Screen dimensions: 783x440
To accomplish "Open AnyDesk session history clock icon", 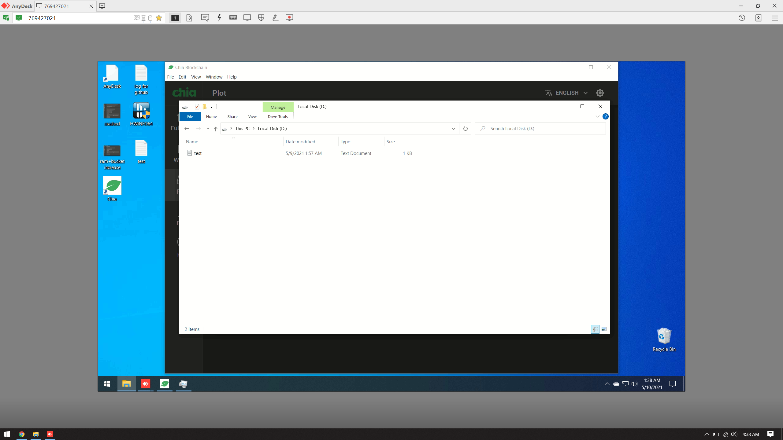I will [742, 18].
